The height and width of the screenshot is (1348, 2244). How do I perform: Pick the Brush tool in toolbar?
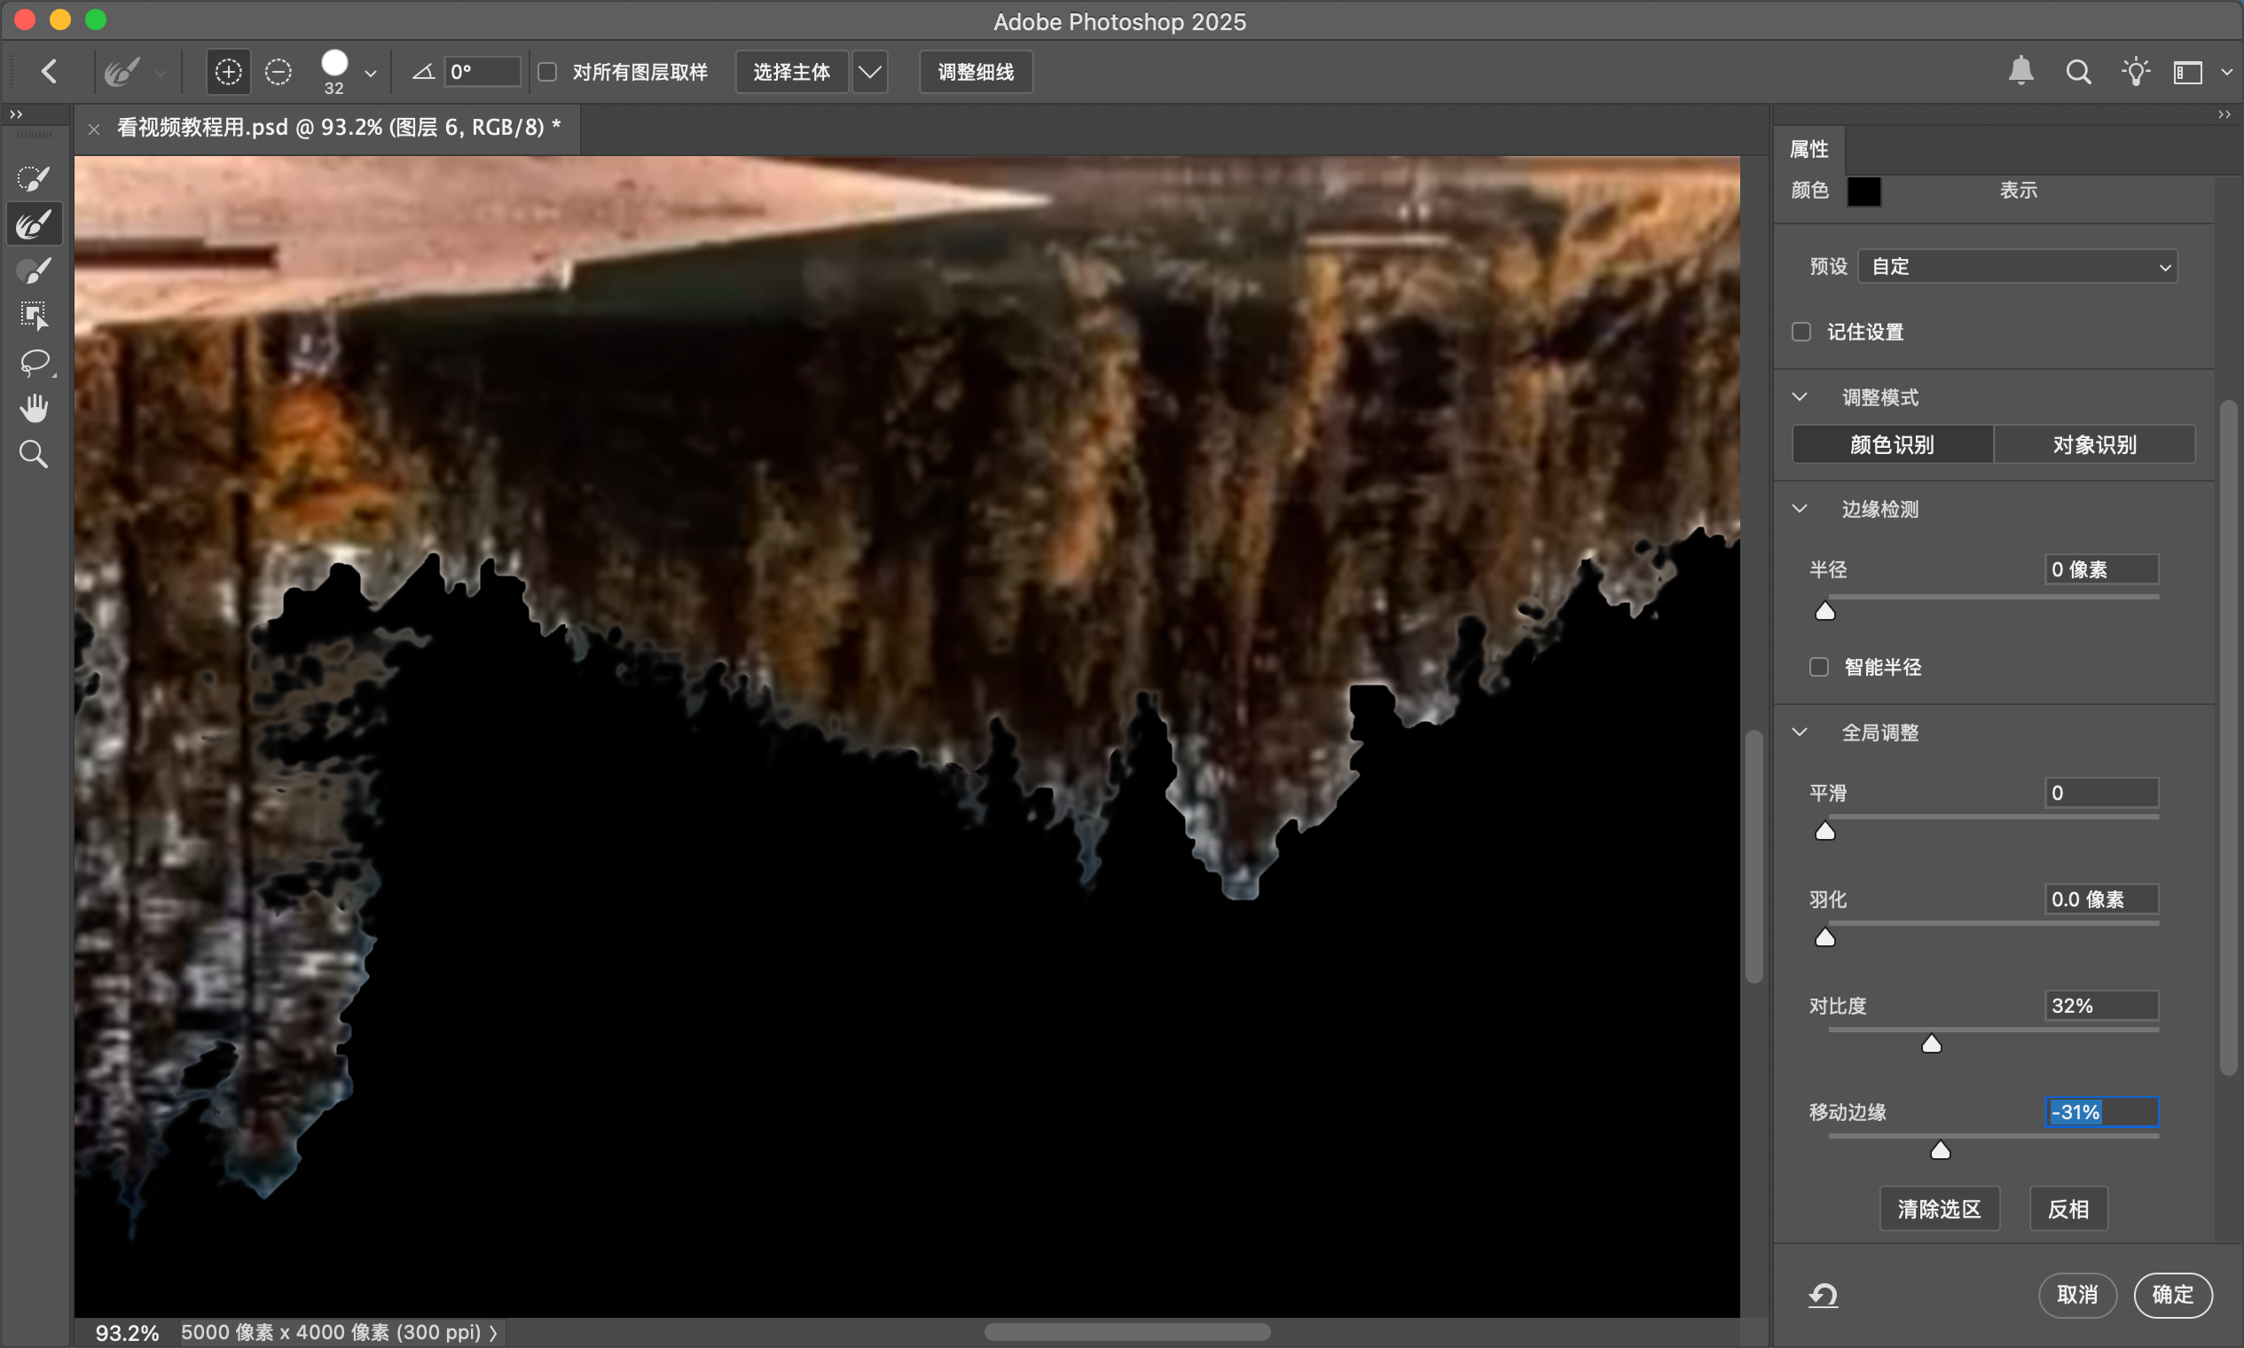pos(34,270)
